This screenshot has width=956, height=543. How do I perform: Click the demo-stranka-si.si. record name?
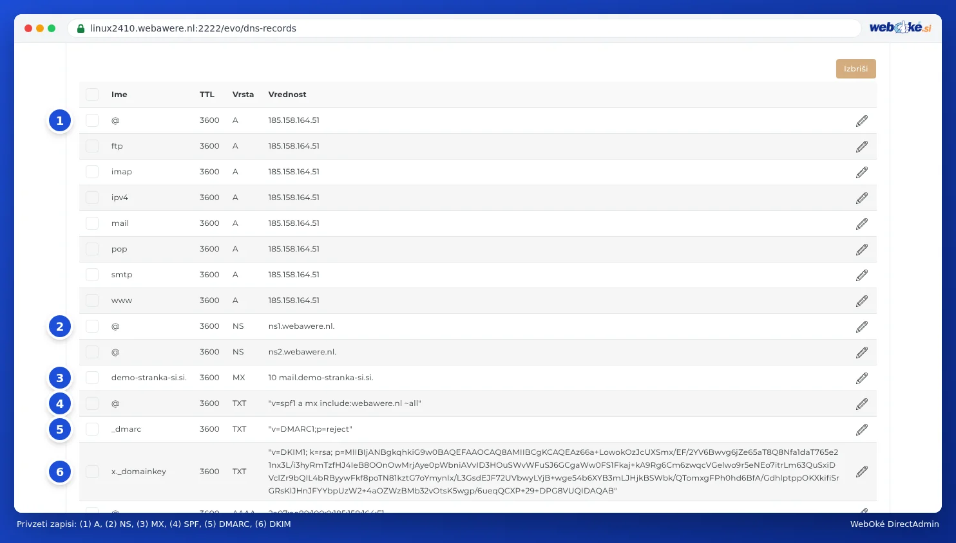click(x=149, y=378)
